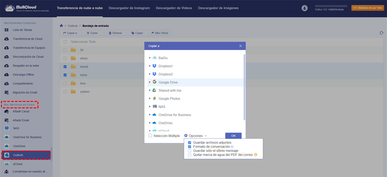Click Ilimitado de por Vida button
The height and width of the screenshot is (177, 387).
(367, 8)
